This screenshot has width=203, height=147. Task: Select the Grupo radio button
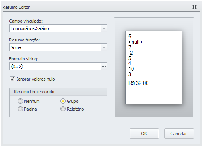(x=63, y=101)
